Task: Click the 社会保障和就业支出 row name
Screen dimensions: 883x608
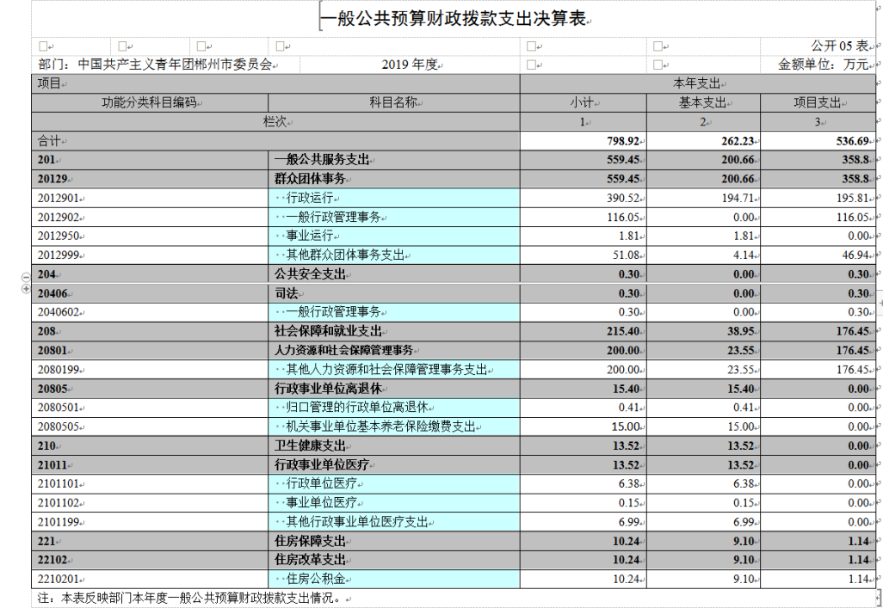Action: pos(328,331)
